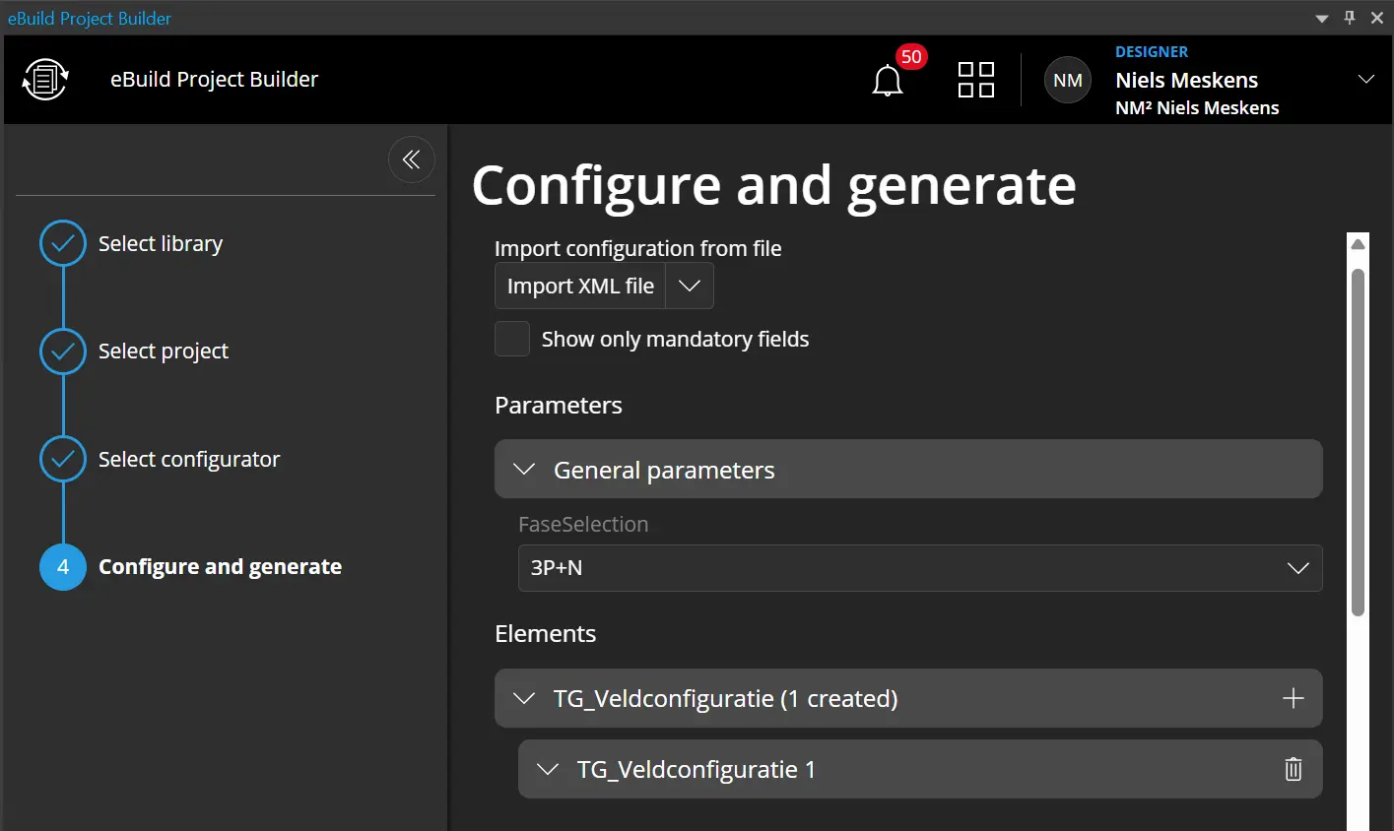Click the step 4 circle indicator

tap(63, 567)
